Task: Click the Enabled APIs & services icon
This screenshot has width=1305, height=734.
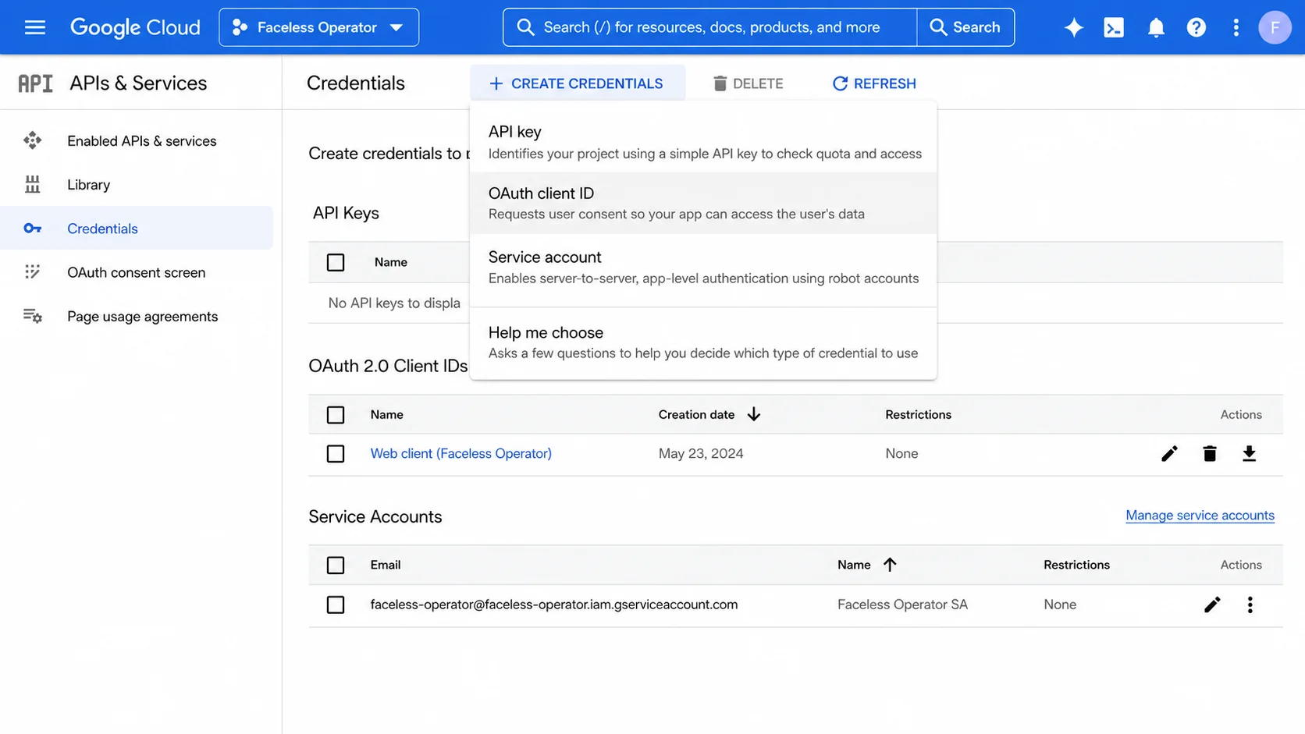Action: click(x=32, y=140)
